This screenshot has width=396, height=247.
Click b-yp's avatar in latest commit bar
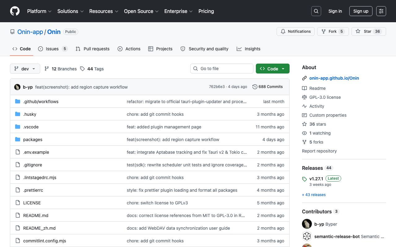(17, 87)
